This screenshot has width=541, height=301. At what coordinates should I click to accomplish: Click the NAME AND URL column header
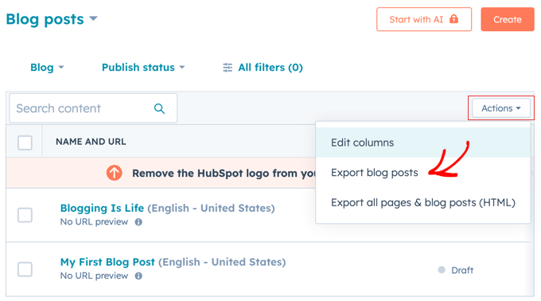point(91,142)
